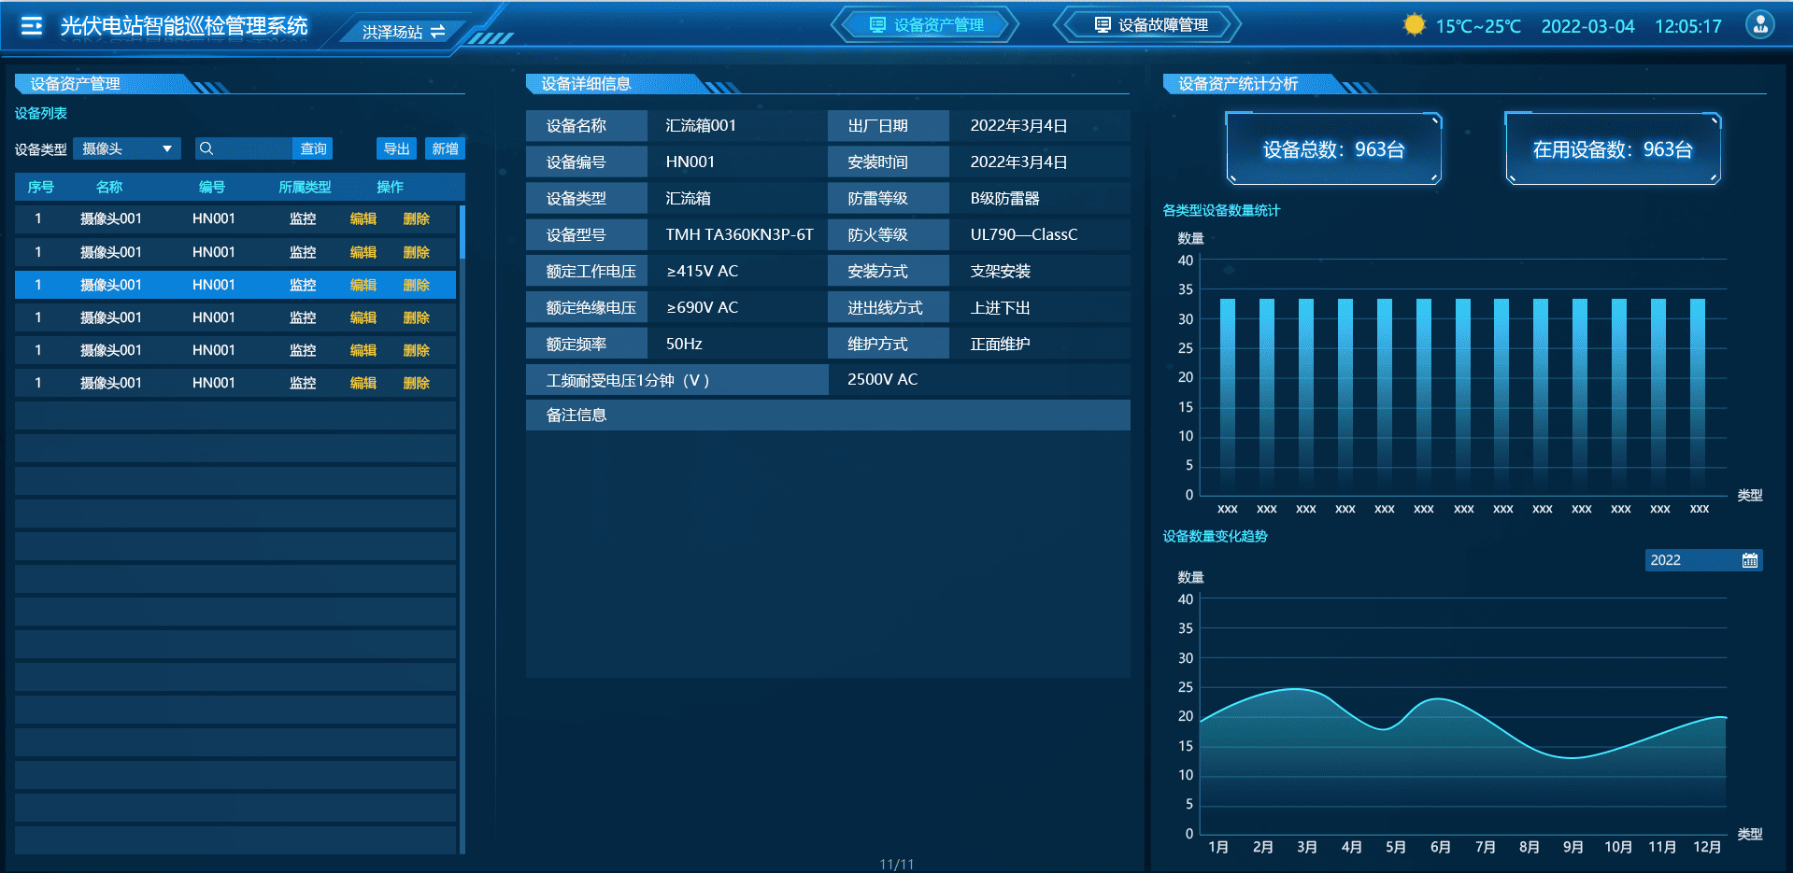Click the 新增 button
Viewport: 1793px width, 873px height.
tap(446, 148)
